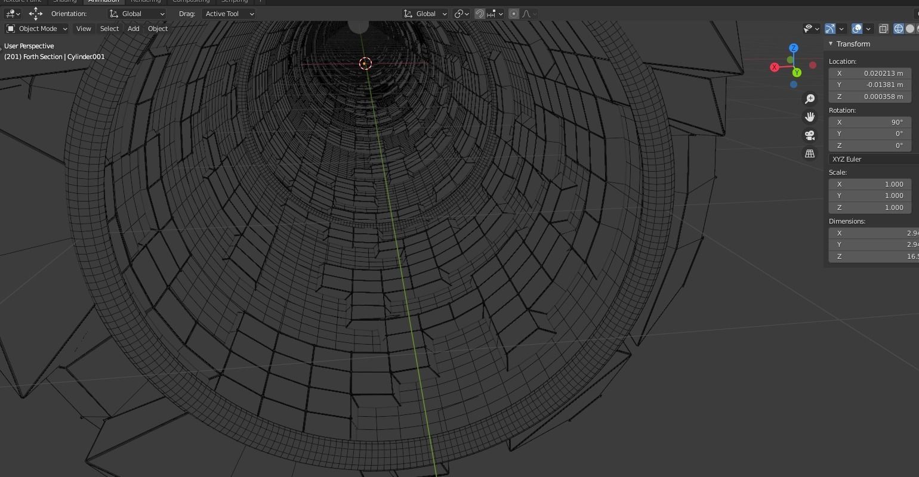This screenshot has width=919, height=477.
Task: Toggle show gizmos button
Action: pyautogui.click(x=830, y=29)
